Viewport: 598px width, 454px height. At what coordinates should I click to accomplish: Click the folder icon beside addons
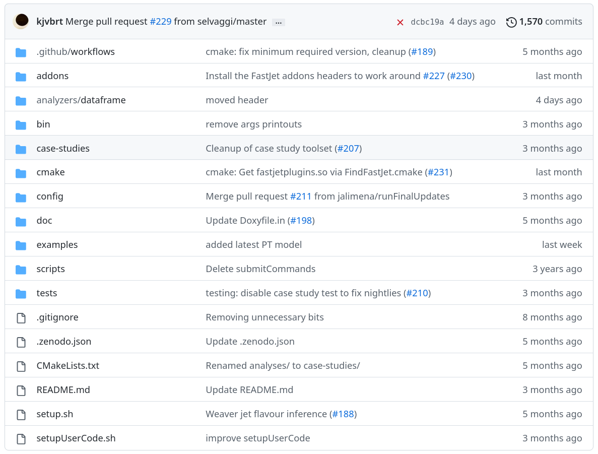click(21, 77)
